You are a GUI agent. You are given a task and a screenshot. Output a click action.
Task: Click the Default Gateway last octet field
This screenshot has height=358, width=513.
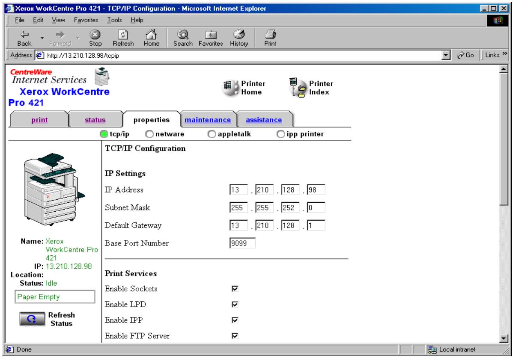click(x=316, y=225)
